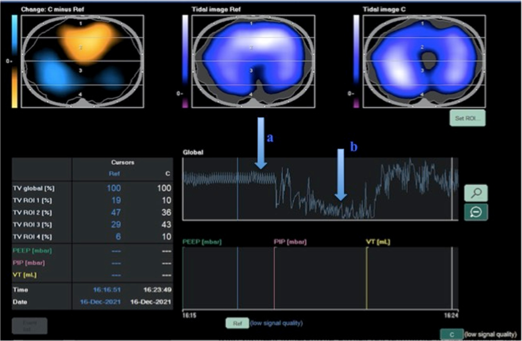
Task: Click the Change: C minus Ref image
Action: pos(82,61)
